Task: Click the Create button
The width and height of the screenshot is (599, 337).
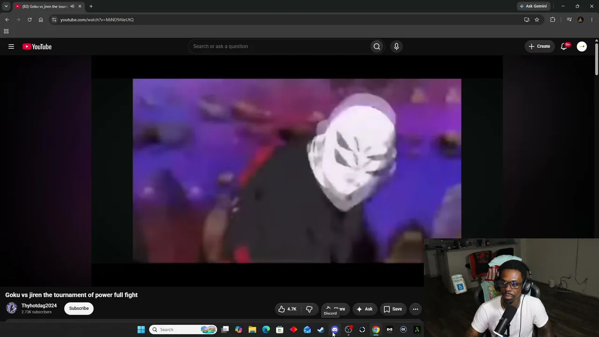Action: (x=539, y=46)
